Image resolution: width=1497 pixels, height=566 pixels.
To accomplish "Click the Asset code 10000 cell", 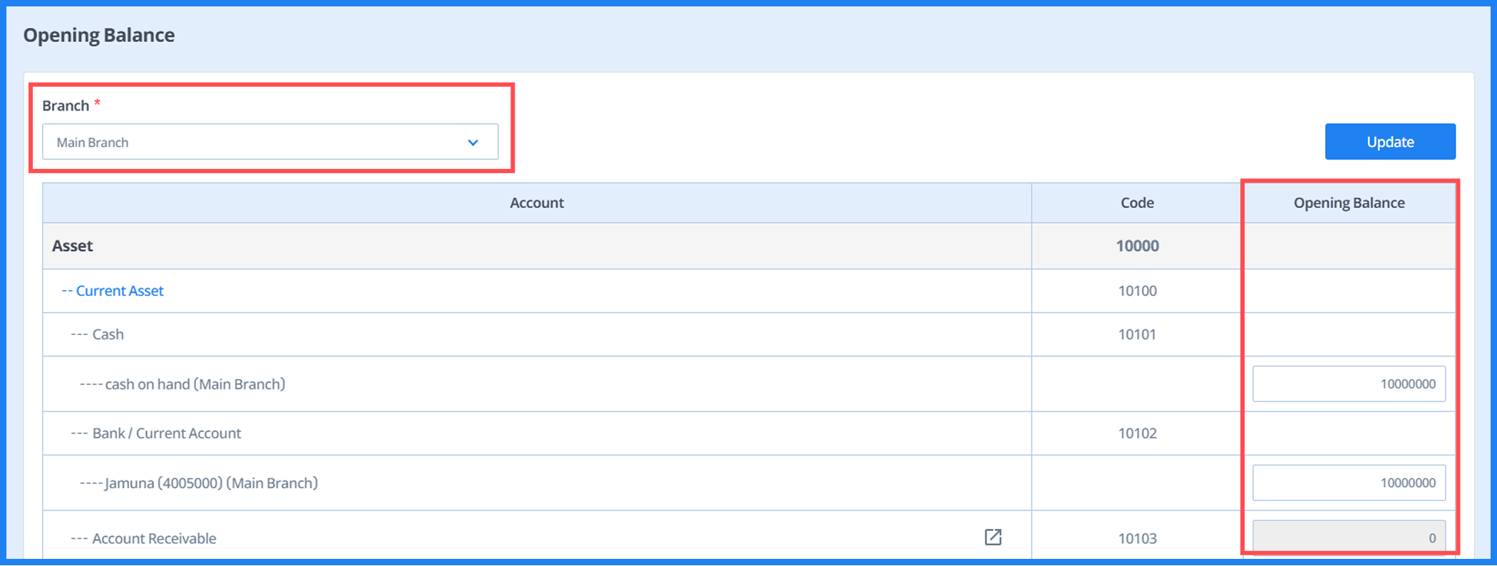I will click(x=1136, y=246).
